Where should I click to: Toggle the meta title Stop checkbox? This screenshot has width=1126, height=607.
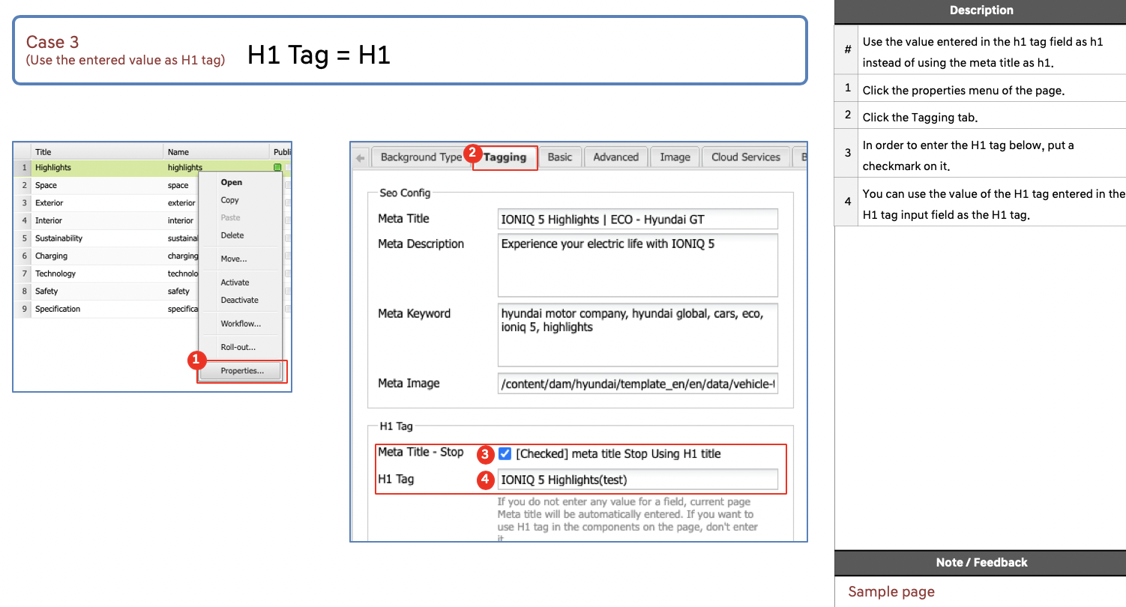(x=505, y=454)
